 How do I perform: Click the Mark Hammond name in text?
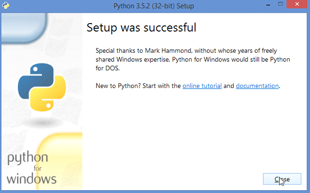(x=168, y=50)
